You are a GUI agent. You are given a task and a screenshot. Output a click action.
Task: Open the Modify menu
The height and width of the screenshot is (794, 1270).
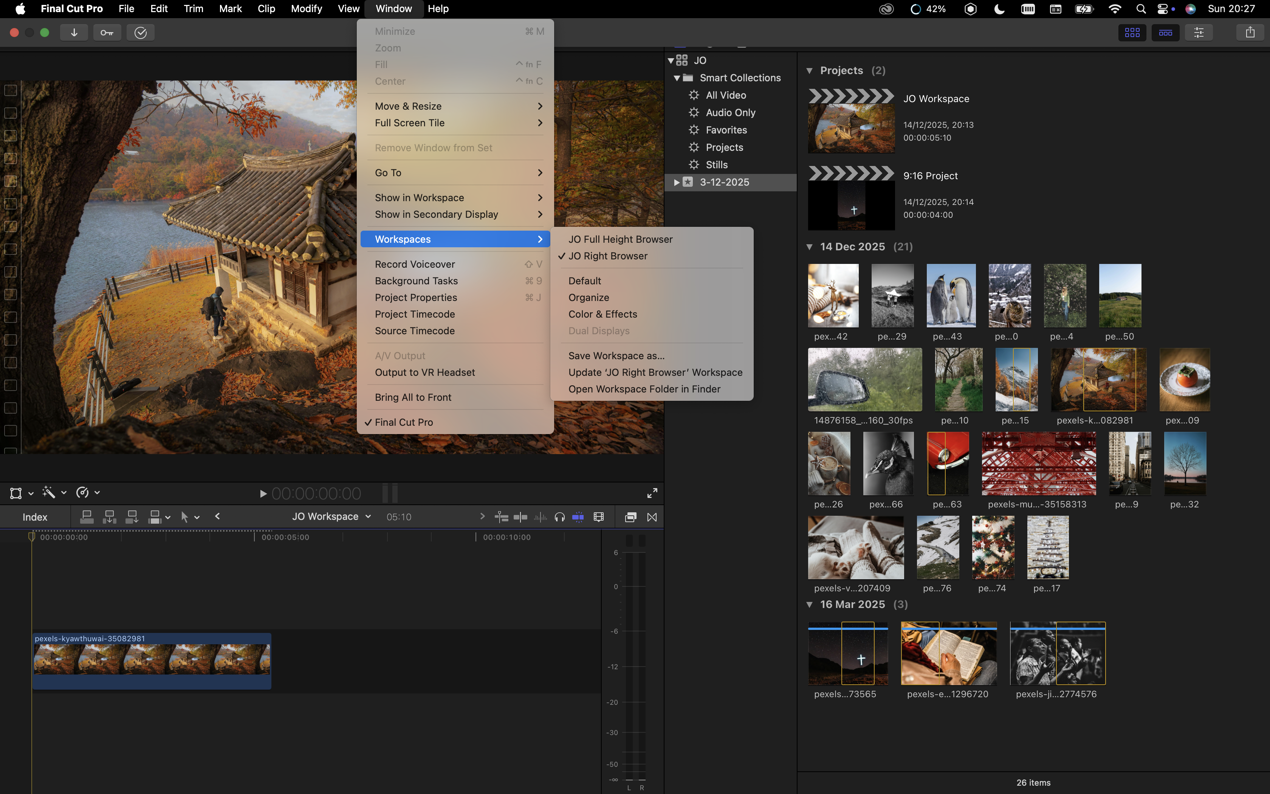click(306, 9)
